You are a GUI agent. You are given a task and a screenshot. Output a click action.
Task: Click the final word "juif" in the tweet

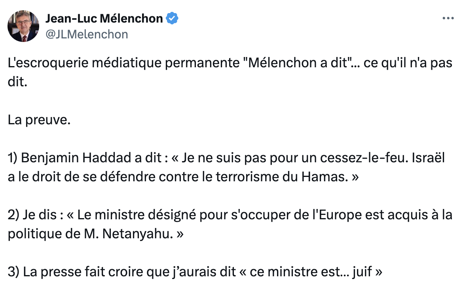tap(362, 272)
